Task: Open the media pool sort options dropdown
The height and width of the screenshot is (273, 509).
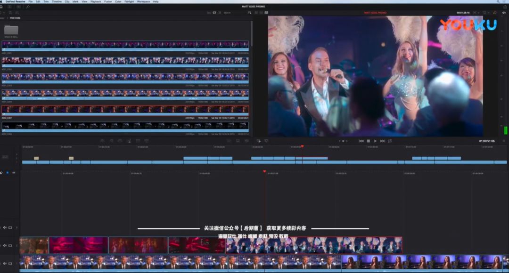Action: pos(249,13)
